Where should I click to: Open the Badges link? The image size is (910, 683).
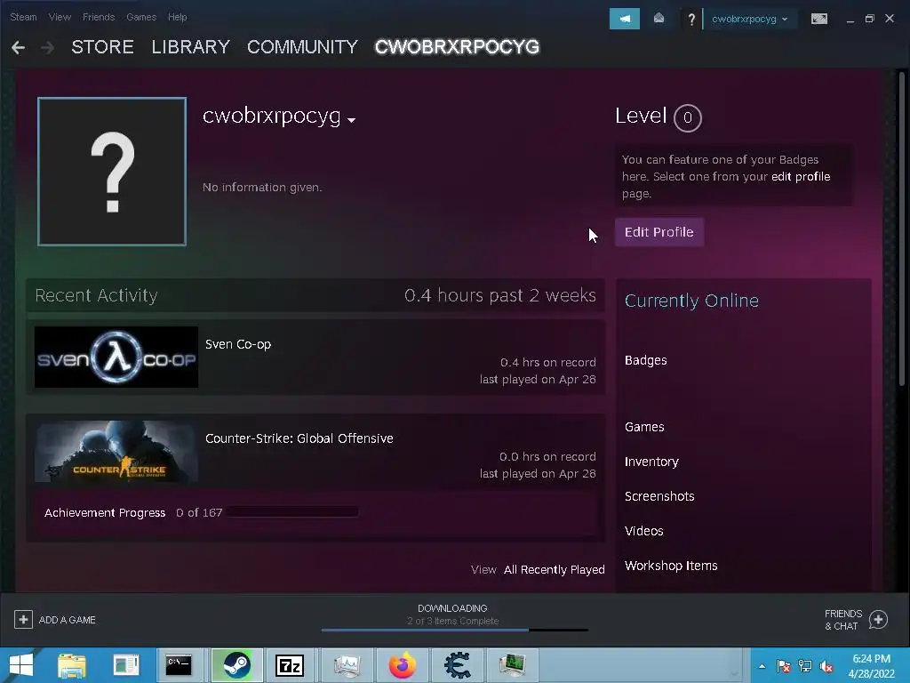tap(645, 361)
